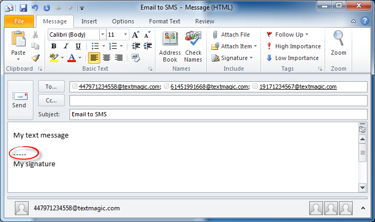Align text left
The width and height of the screenshot is (375, 222).
94,58
